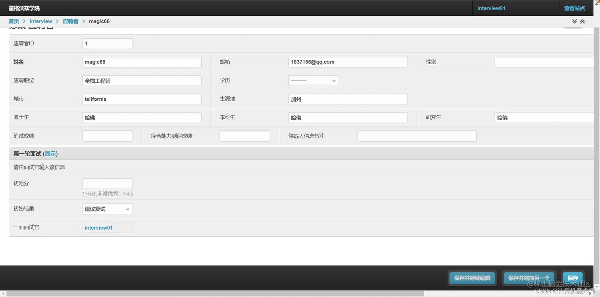Screen dimensions: 600x297
Task: Go to 首页 in breadcrumb
Action: coord(14,21)
